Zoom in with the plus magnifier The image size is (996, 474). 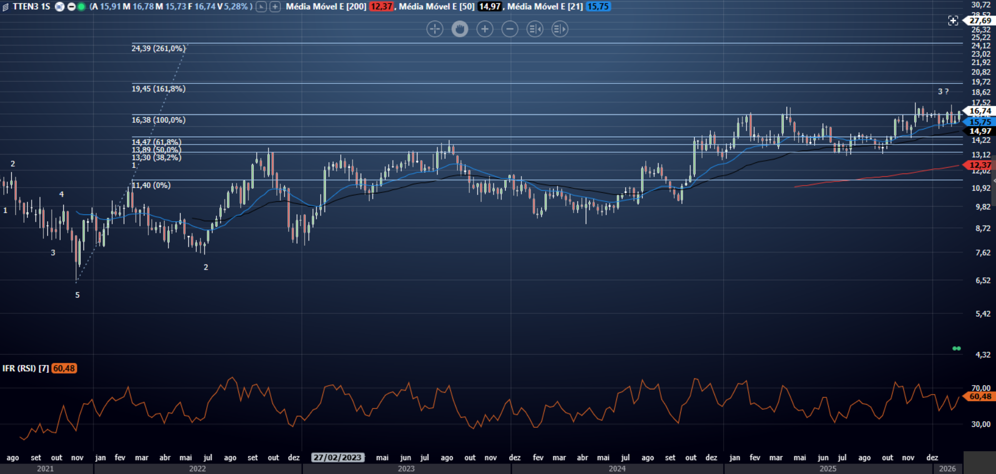point(485,29)
